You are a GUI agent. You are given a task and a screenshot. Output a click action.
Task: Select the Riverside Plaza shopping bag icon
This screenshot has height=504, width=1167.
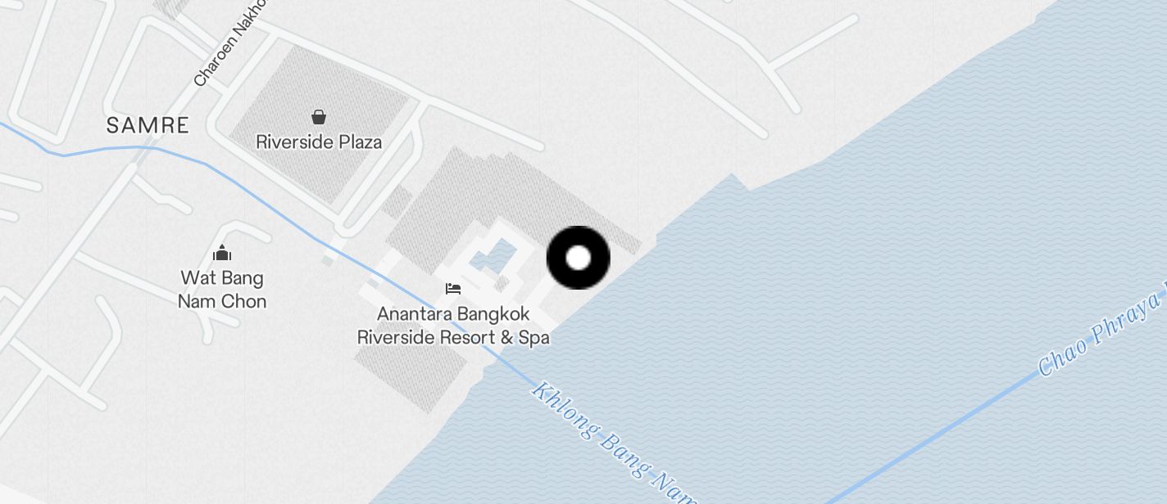[x=319, y=118]
